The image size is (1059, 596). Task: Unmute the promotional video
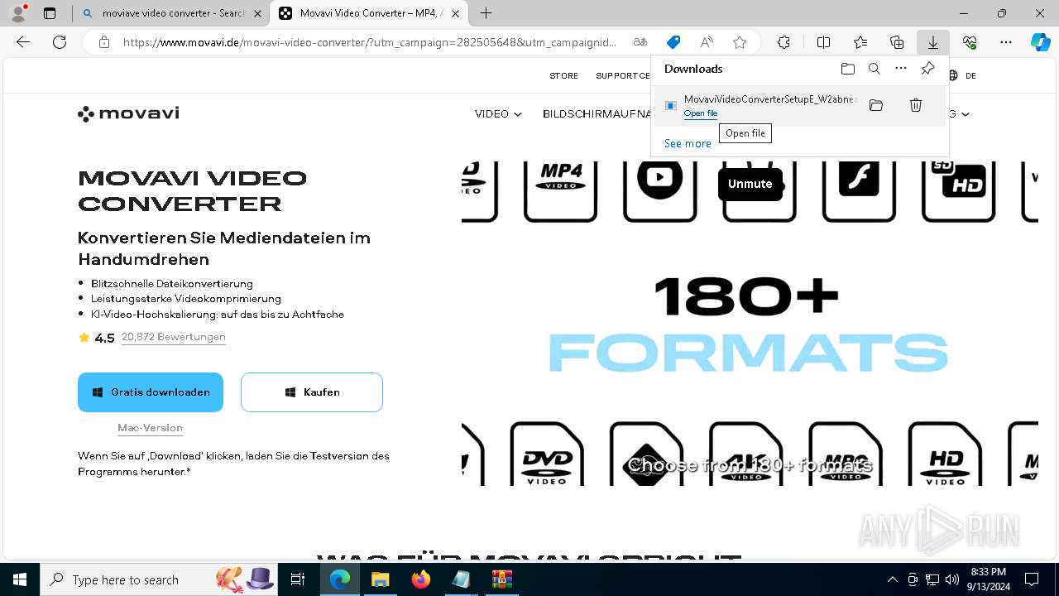(750, 184)
